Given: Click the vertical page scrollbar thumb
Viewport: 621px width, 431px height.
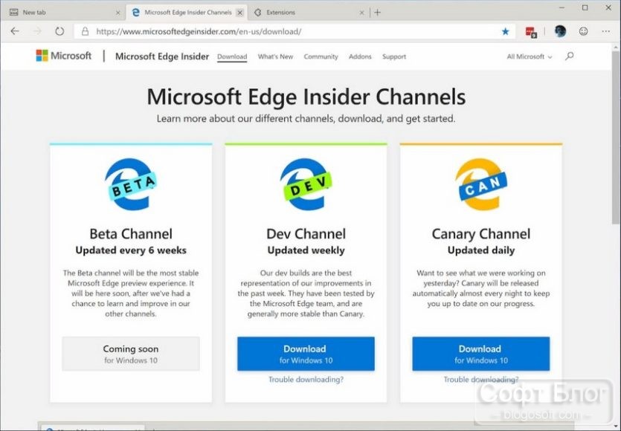Looking at the screenshot, I should click(x=616, y=138).
